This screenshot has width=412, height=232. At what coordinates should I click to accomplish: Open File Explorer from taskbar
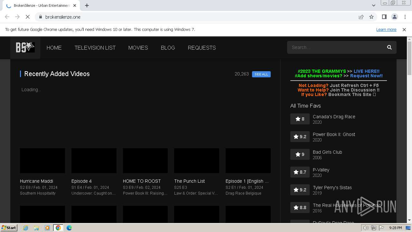click(x=36, y=228)
